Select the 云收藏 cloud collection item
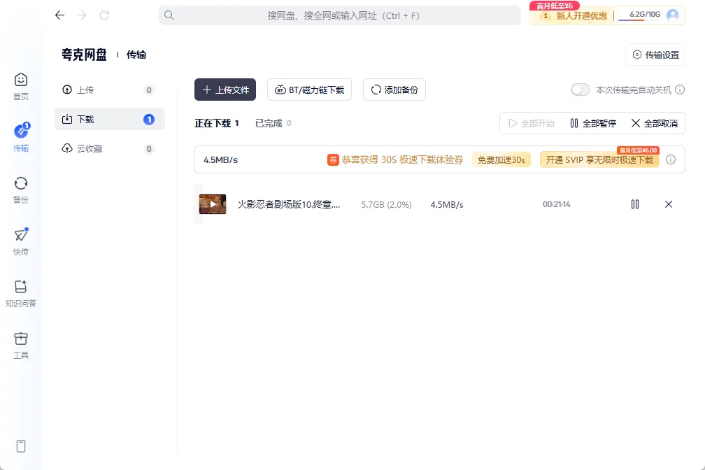Image resolution: width=705 pixels, height=470 pixels. (x=110, y=149)
